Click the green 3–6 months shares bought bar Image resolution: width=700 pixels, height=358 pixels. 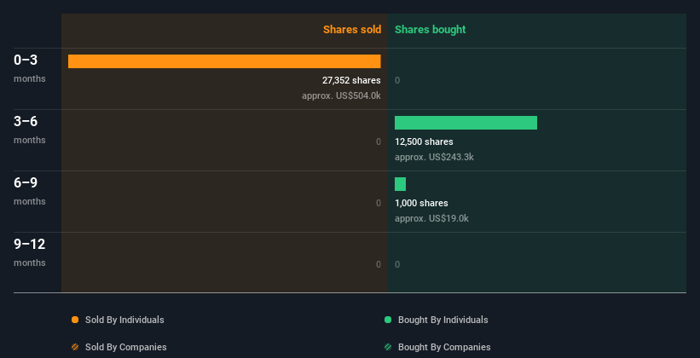click(x=466, y=123)
